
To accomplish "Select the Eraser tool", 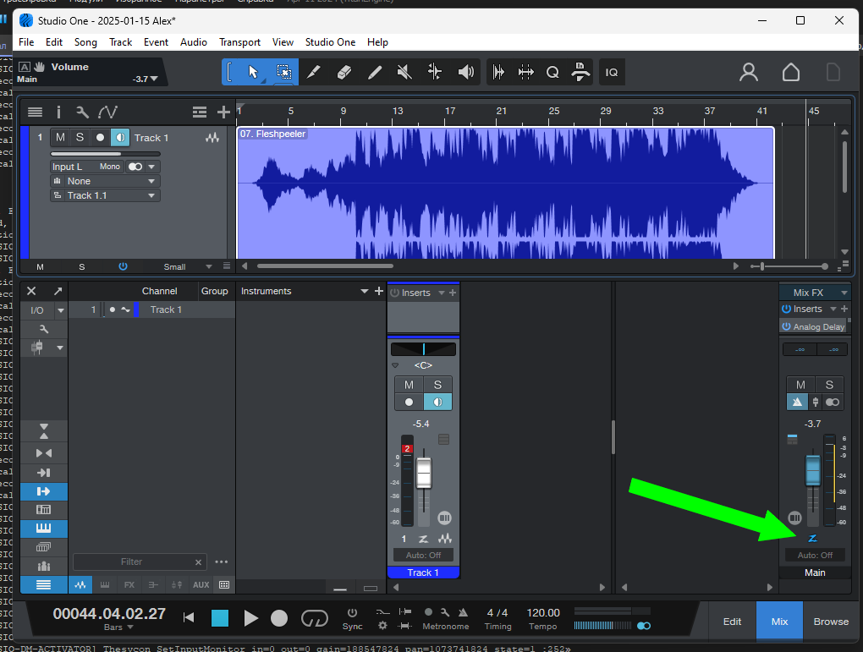I will 344,72.
